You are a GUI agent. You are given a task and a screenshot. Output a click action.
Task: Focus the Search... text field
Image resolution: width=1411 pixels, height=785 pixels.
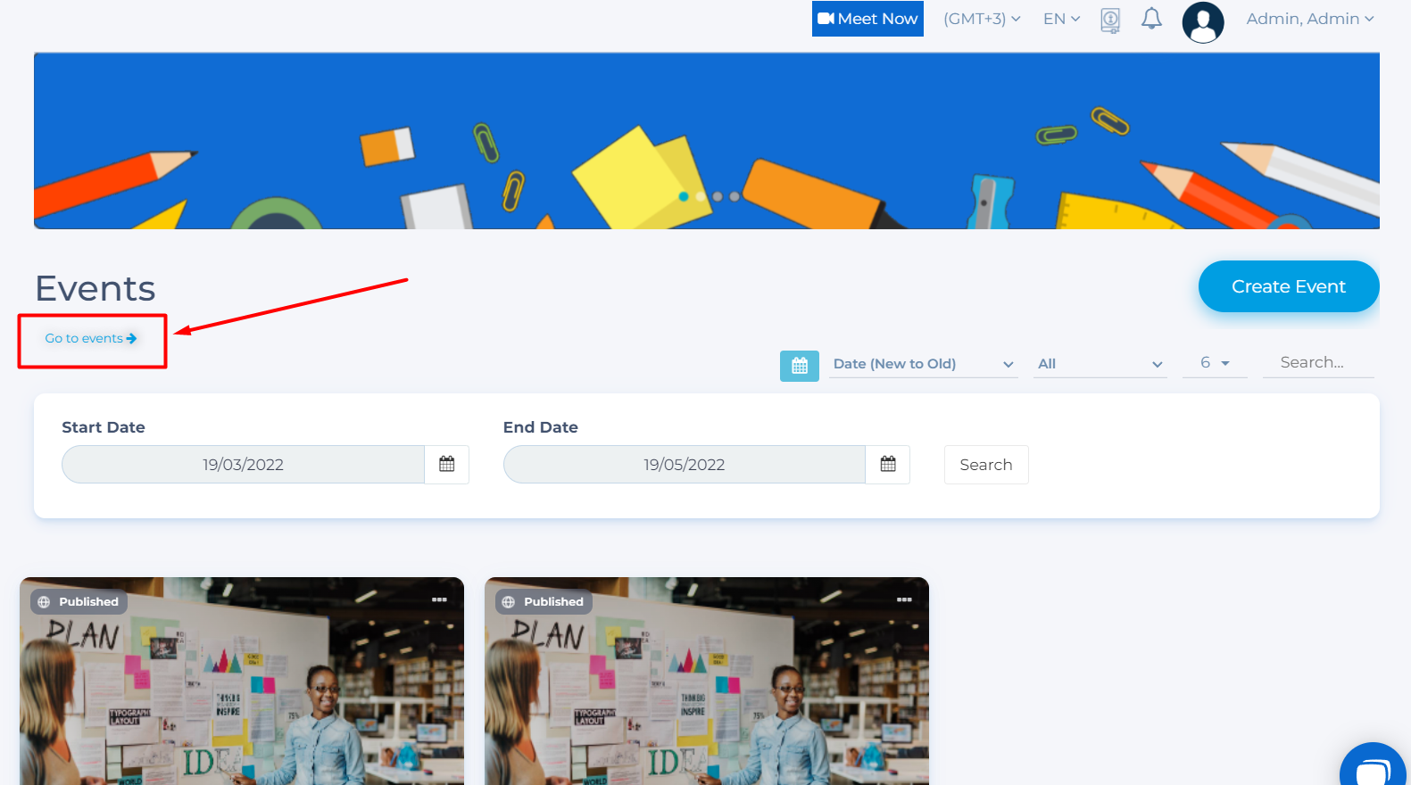pyautogui.click(x=1317, y=363)
